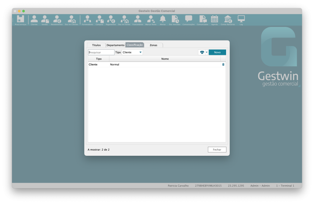This screenshot has height=204, width=314.
Task: Select the Zonas tab
Action: pos(153,45)
